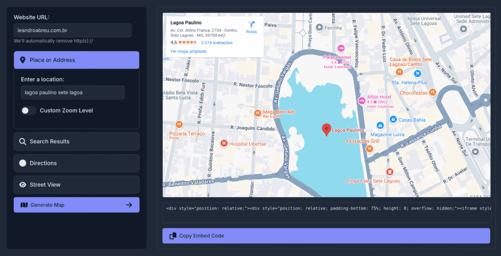The image size is (501, 256).
Task: Click the eye icon beside Street View
Action: pyautogui.click(x=23, y=185)
